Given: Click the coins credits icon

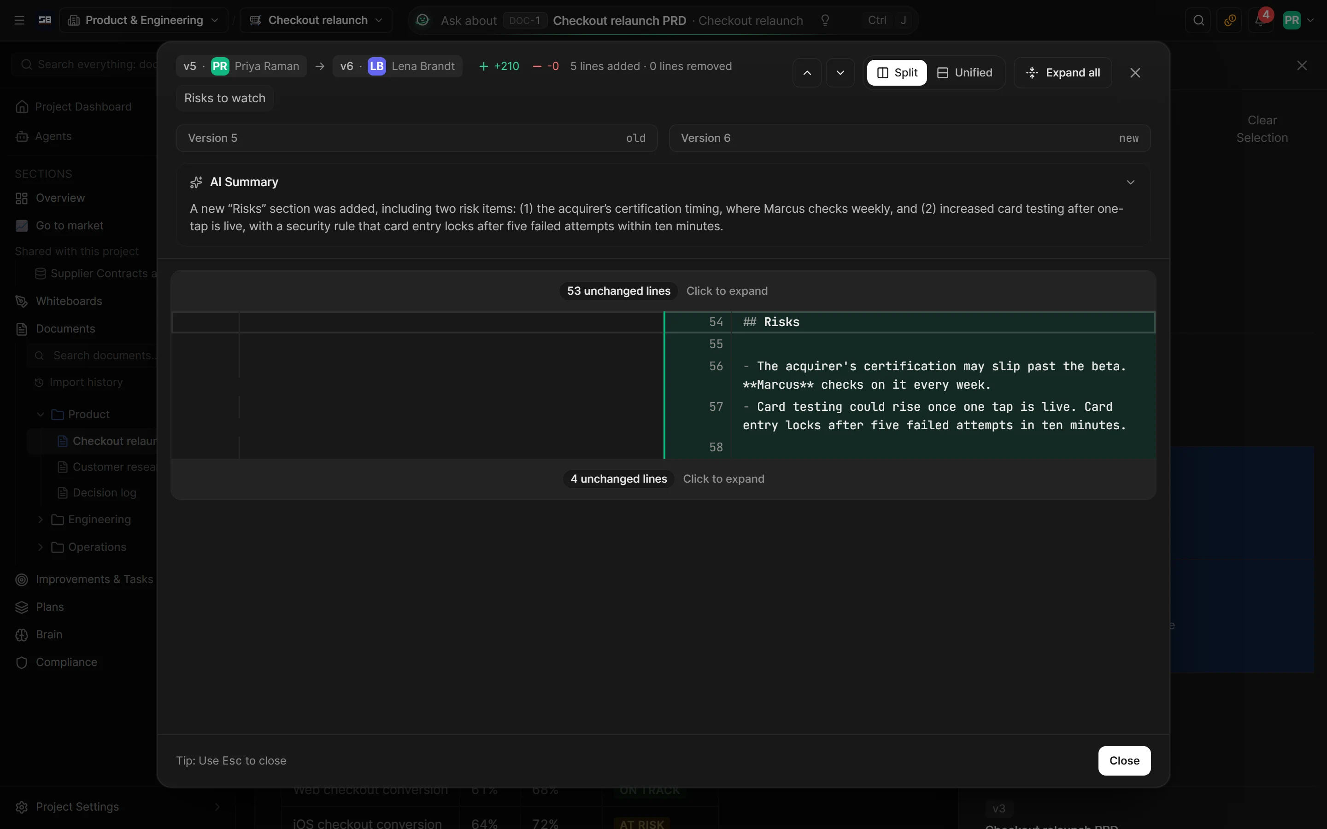Looking at the screenshot, I should pyautogui.click(x=1229, y=20).
